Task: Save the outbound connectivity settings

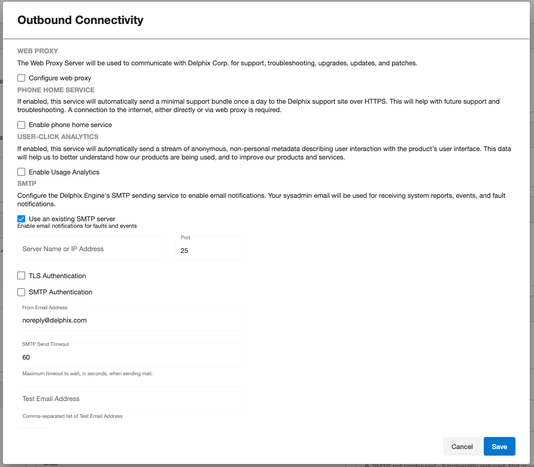Action: pos(499,447)
